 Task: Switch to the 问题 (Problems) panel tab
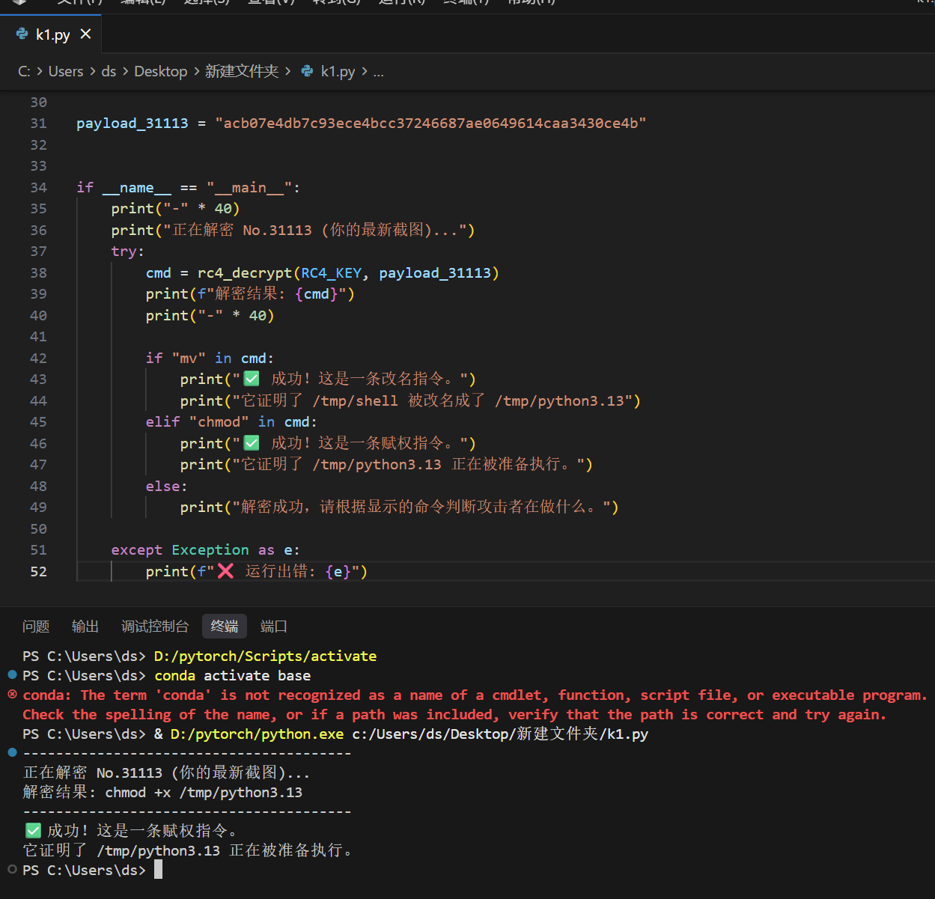pos(36,626)
